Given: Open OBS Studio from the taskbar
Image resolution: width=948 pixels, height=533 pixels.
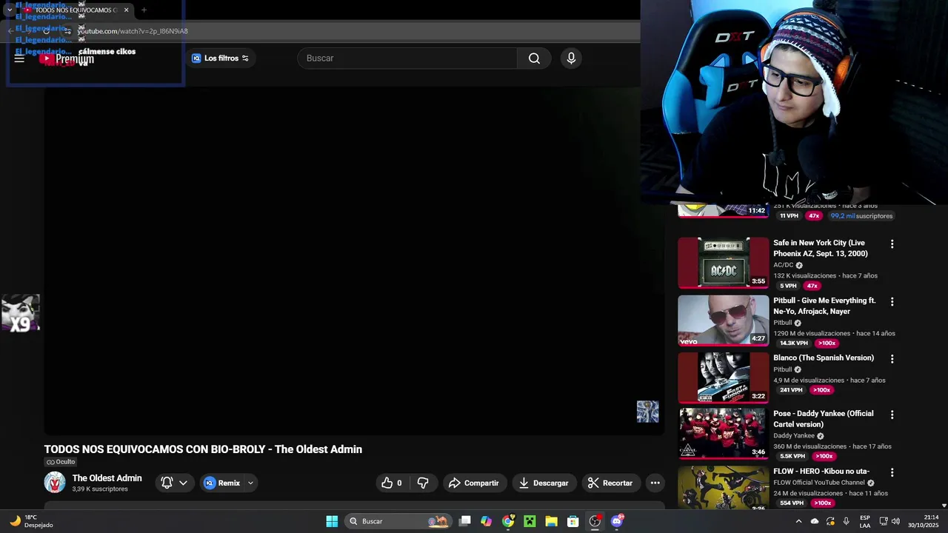Looking at the screenshot, I should (595, 521).
